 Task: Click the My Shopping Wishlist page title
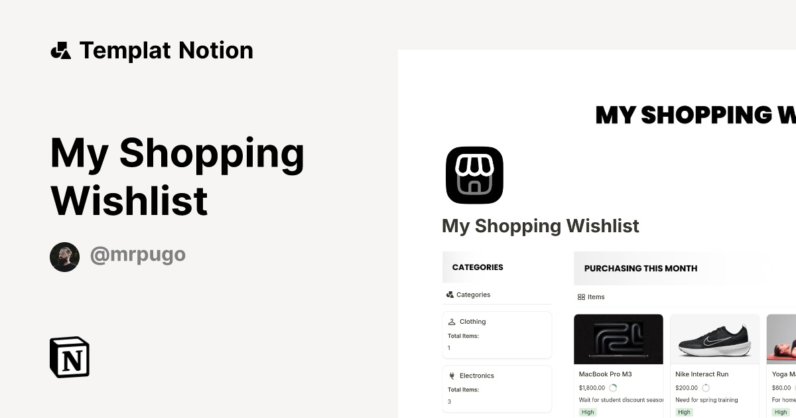tap(540, 226)
